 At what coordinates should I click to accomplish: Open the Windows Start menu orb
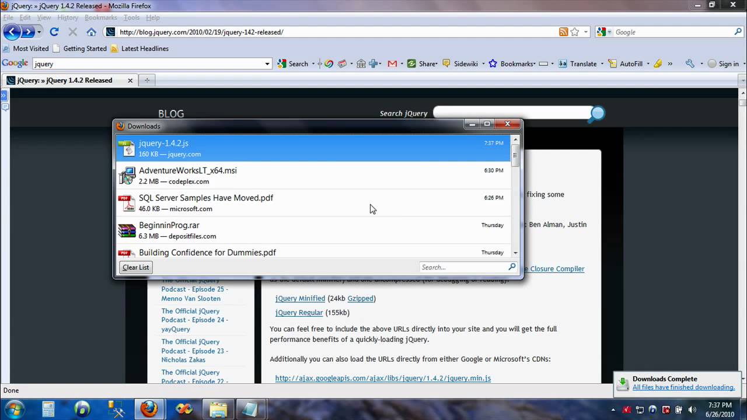pos(14,409)
